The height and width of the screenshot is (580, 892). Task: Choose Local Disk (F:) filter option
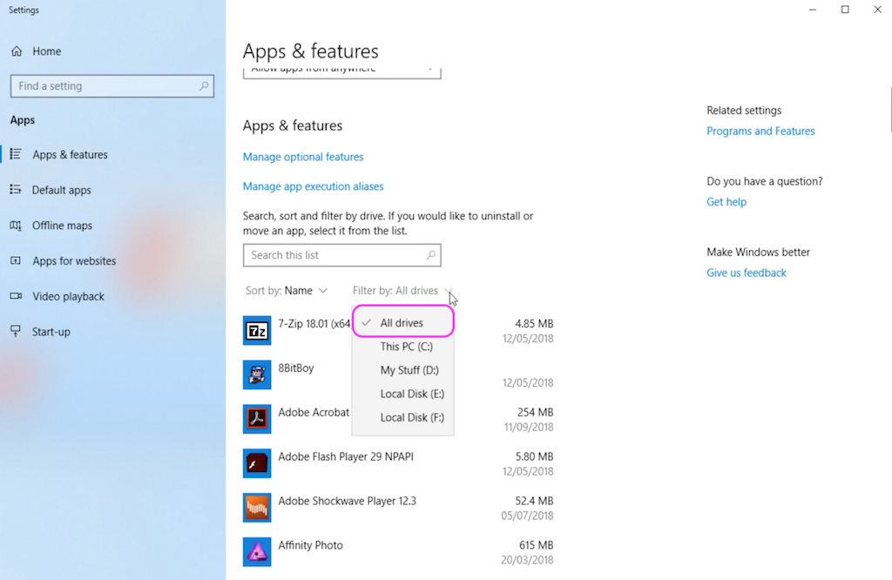click(402, 417)
